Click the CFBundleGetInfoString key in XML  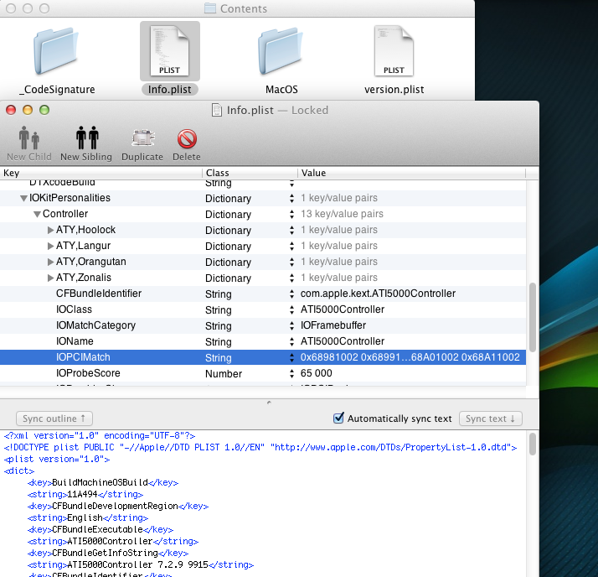point(105,553)
